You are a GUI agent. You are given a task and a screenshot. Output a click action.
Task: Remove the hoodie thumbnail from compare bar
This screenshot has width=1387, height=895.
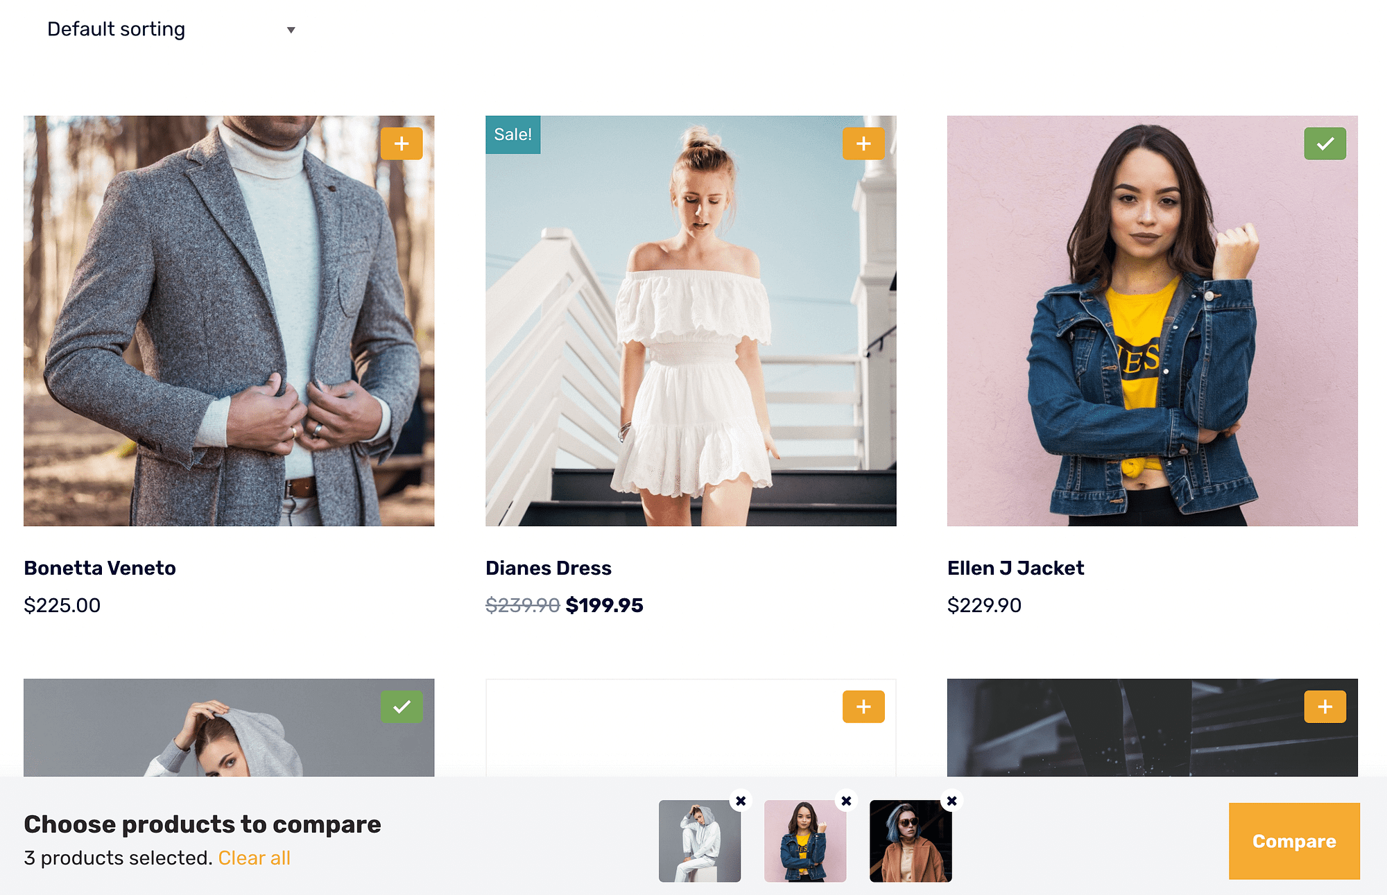[741, 801]
